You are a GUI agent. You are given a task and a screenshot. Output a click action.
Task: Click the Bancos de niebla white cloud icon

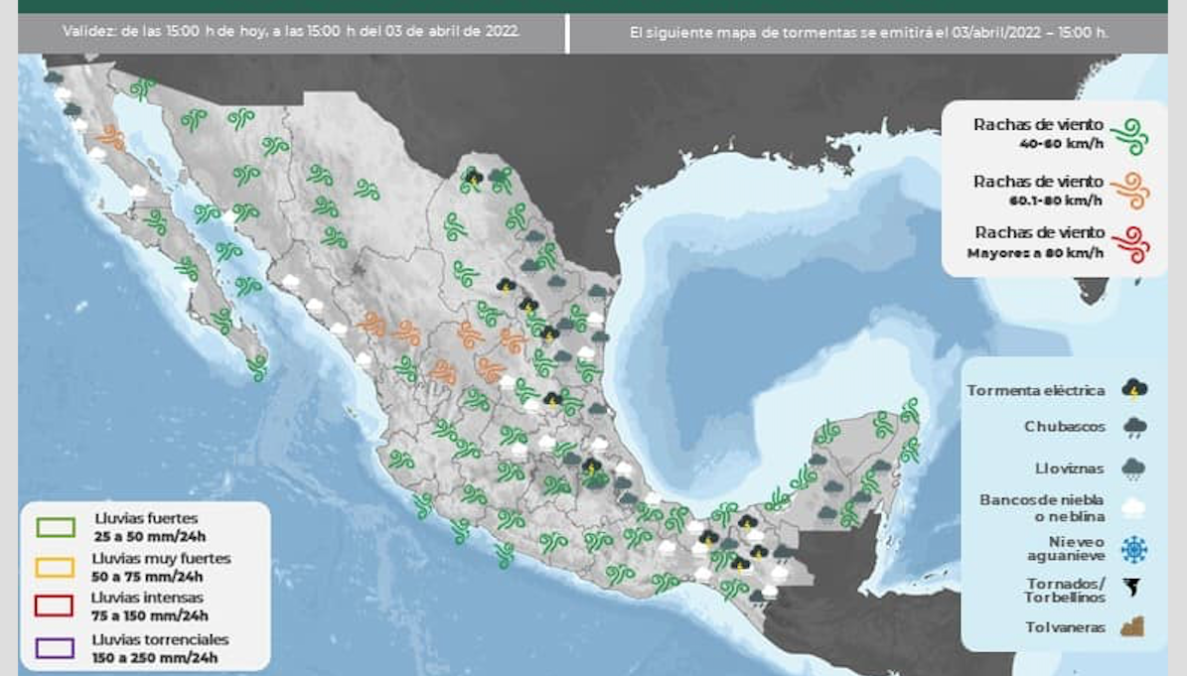1133,508
